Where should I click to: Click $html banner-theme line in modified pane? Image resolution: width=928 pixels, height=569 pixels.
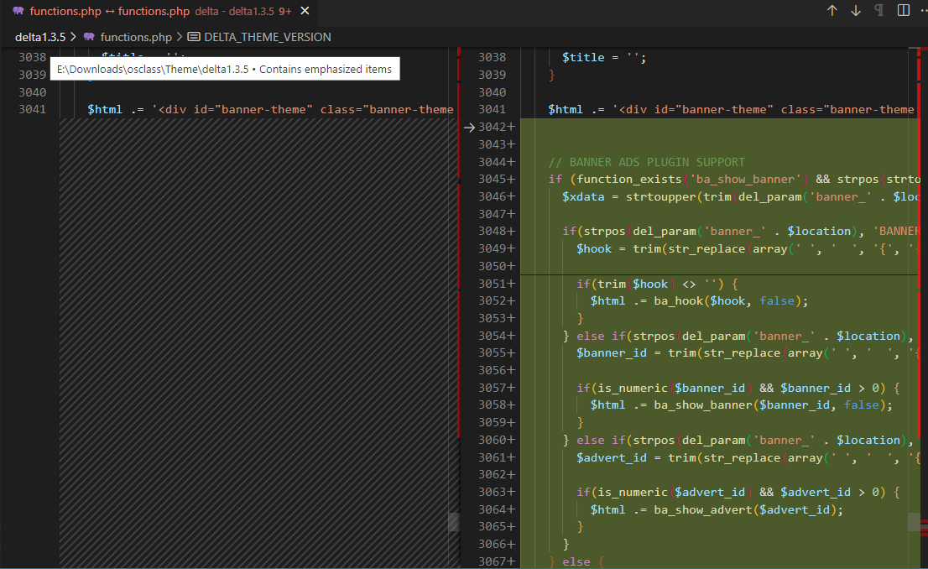click(x=731, y=110)
